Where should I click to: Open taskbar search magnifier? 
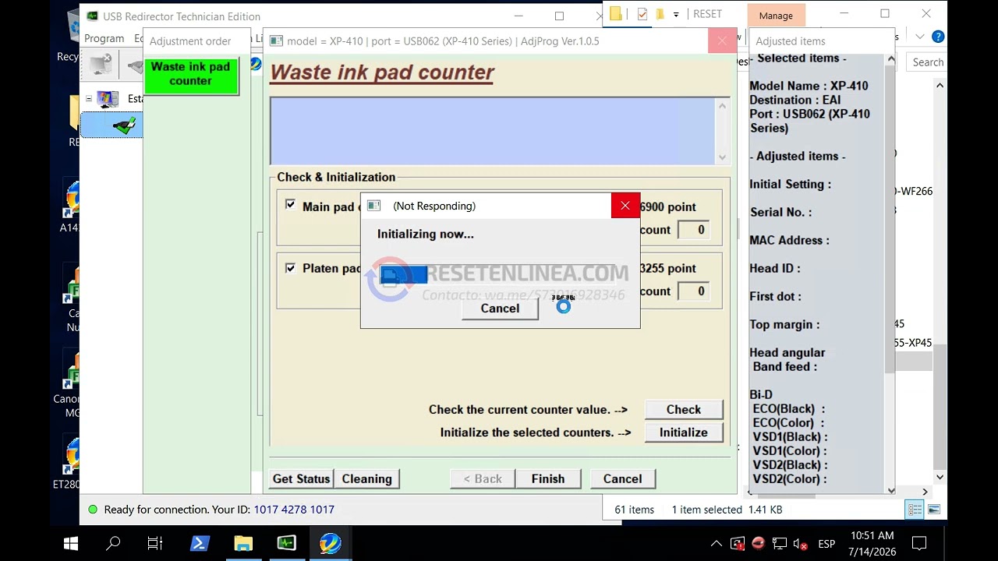point(113,543)
